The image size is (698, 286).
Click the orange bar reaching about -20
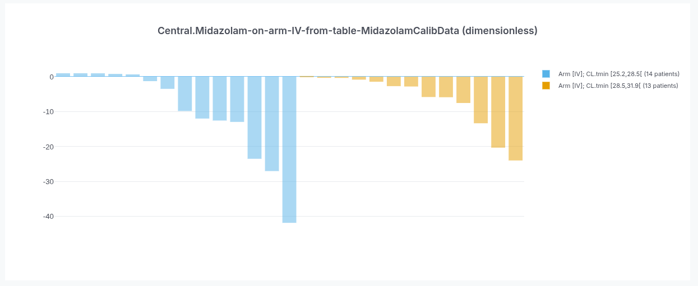click(x=498, y=112)
